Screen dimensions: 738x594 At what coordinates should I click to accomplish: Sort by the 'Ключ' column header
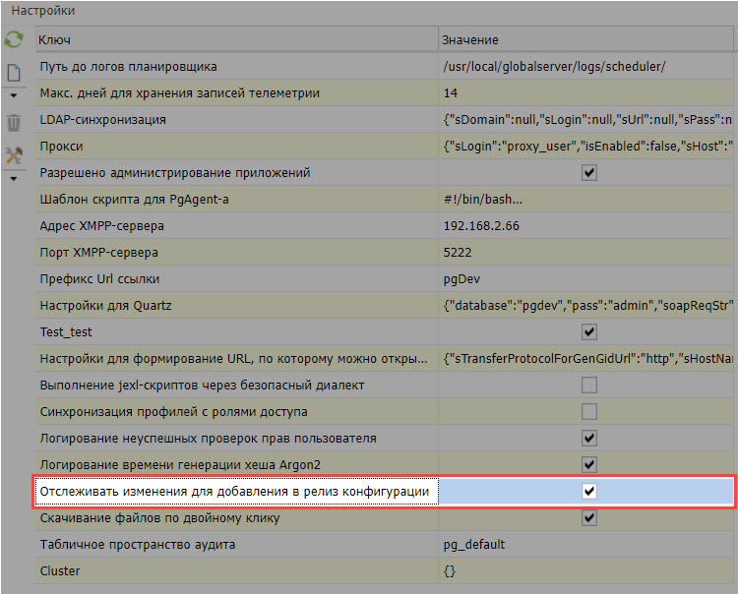point(236,40)
